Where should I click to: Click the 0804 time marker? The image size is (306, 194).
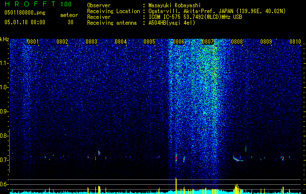click(x=121, y=42)
